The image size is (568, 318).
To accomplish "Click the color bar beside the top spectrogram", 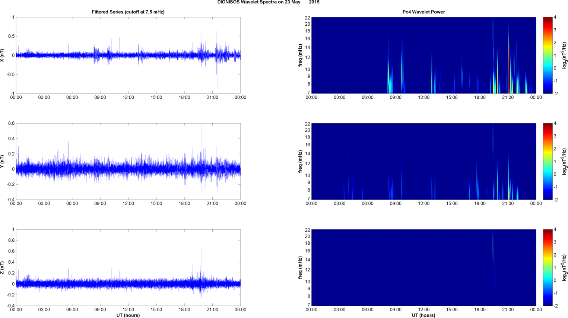I will click(x=548, y=55).
